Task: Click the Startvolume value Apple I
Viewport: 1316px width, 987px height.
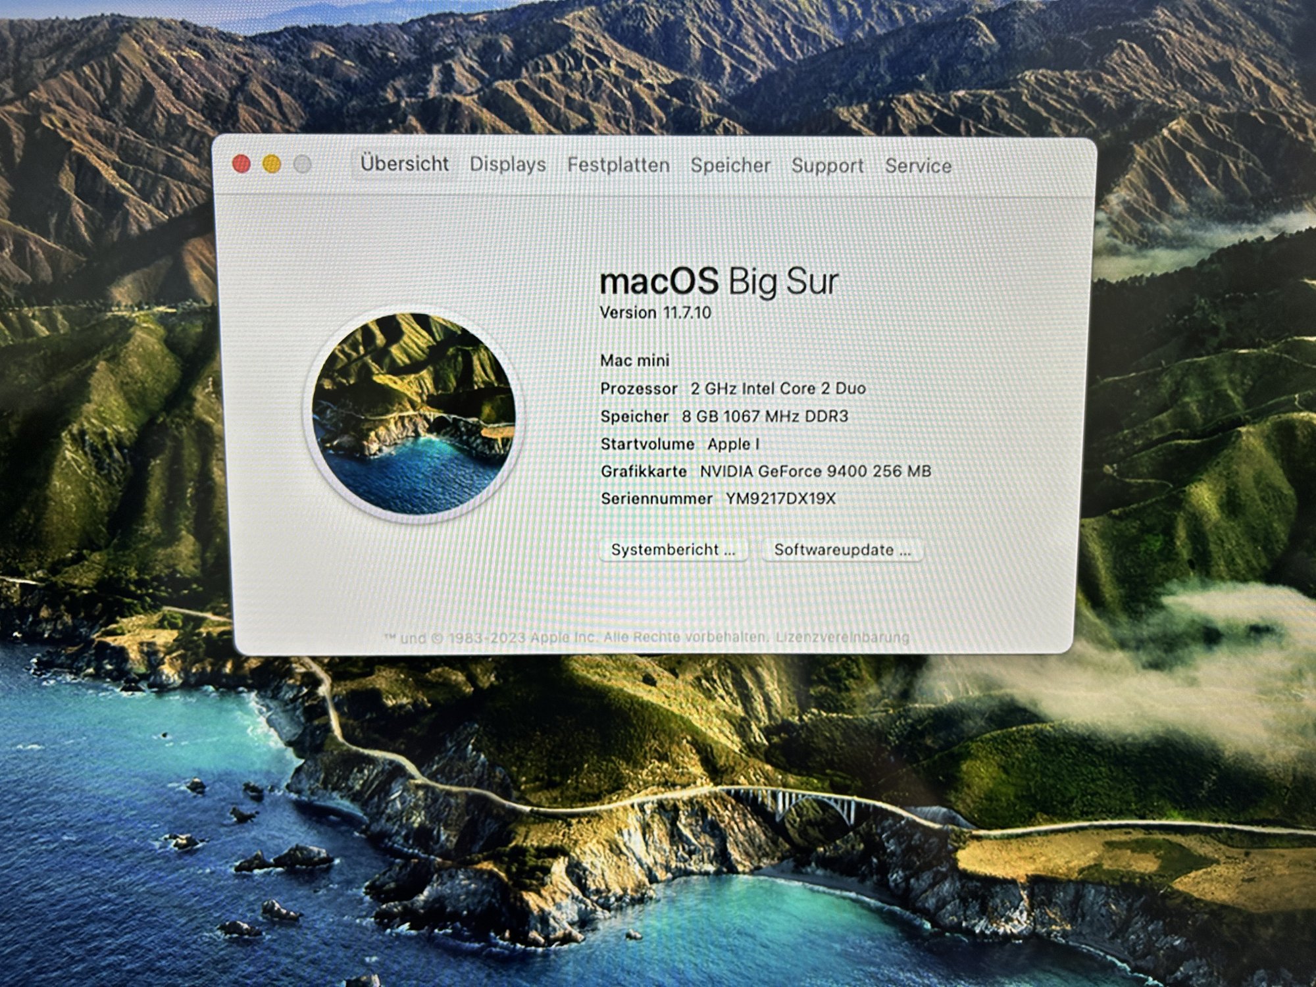Action: (733, 444)
